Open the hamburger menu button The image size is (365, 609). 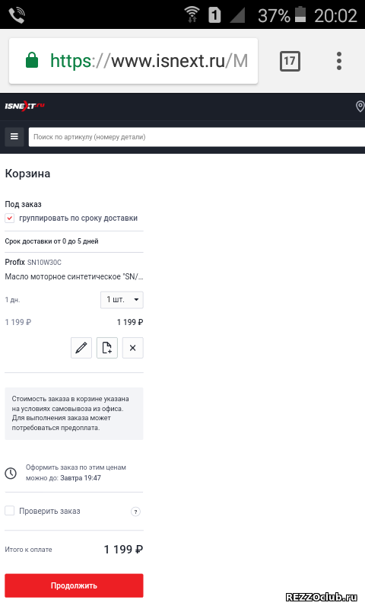click(14, 137)
